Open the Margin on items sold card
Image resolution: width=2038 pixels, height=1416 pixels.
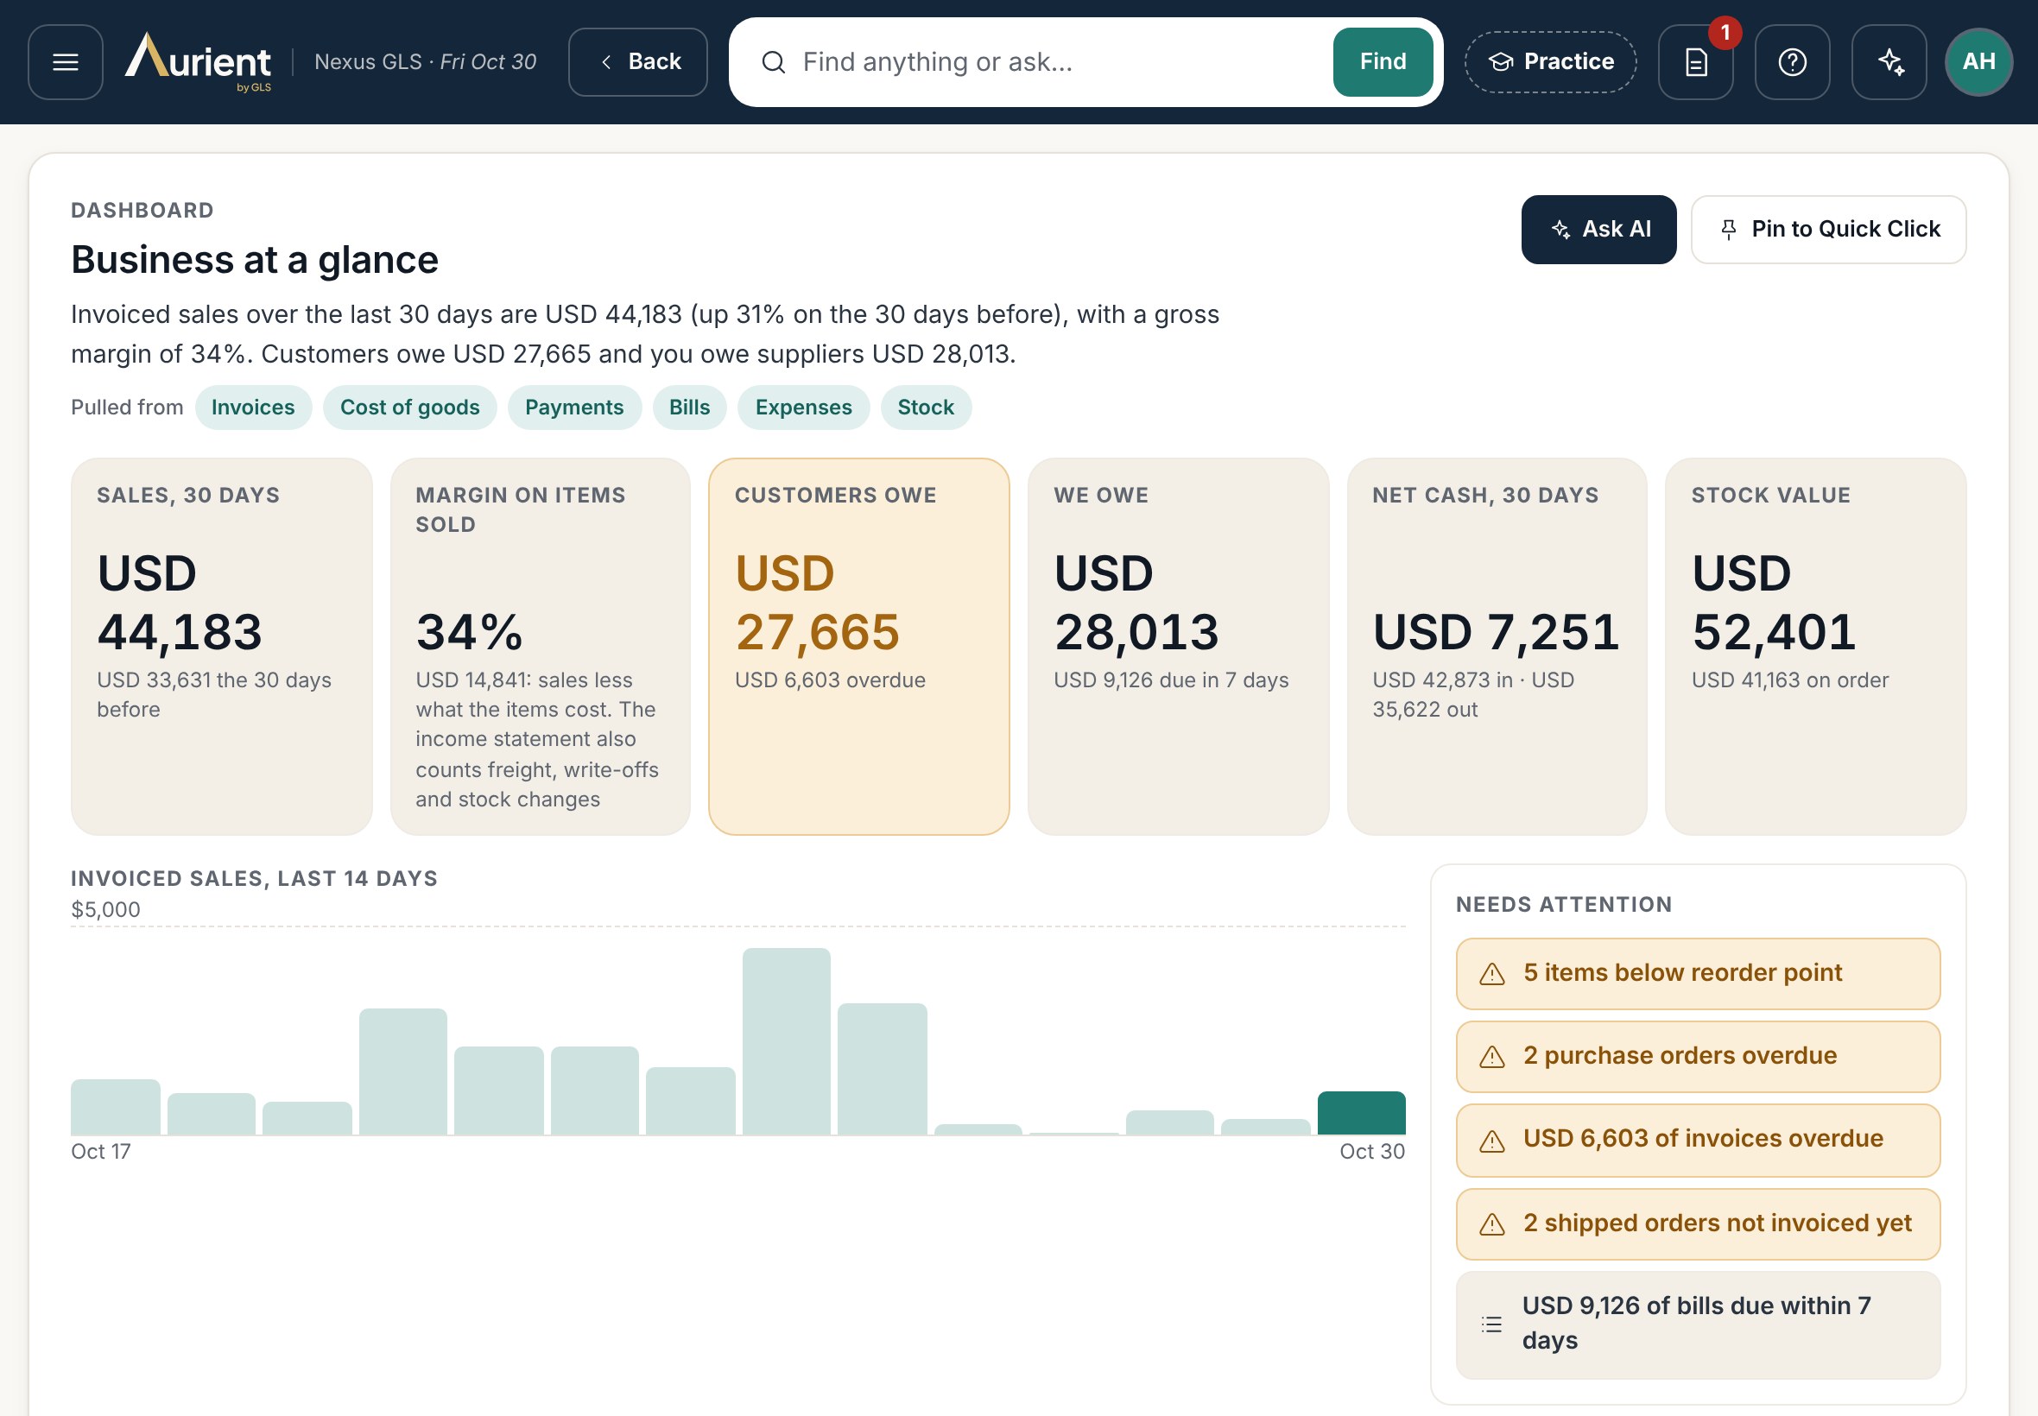click(541, 647)
